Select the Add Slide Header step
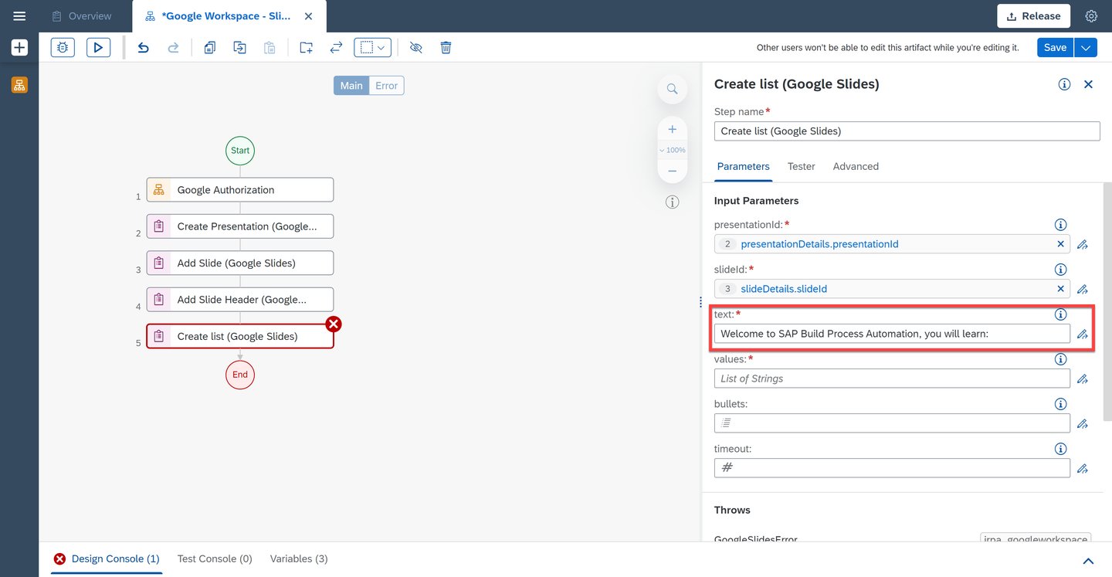Screen dimensions: 1112x577 click(240, 300)
